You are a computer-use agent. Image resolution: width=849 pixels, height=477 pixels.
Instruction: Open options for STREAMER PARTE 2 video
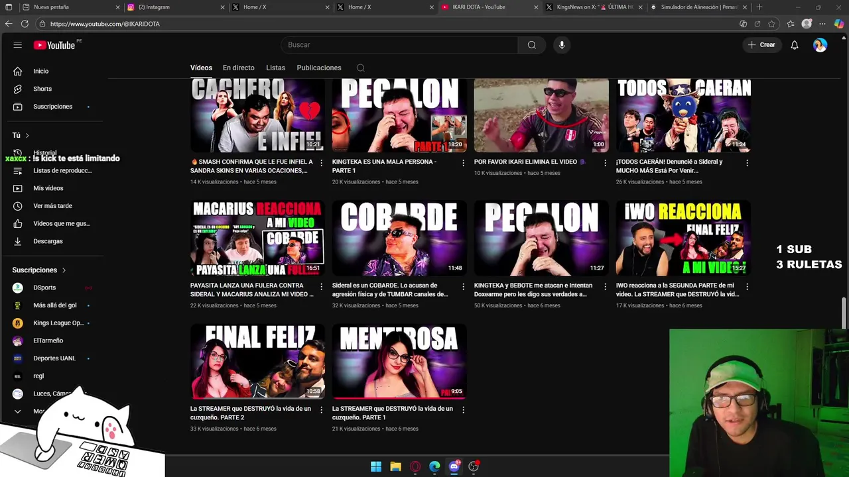click(x=322, y=409)
